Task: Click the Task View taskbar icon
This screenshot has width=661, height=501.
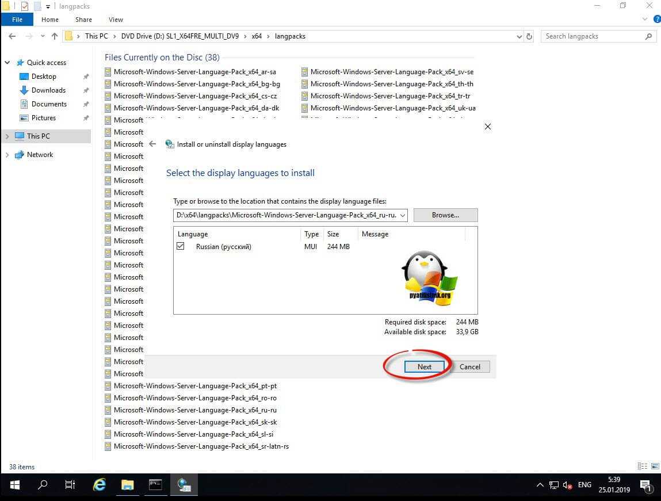Action: [x=70, y=485]
